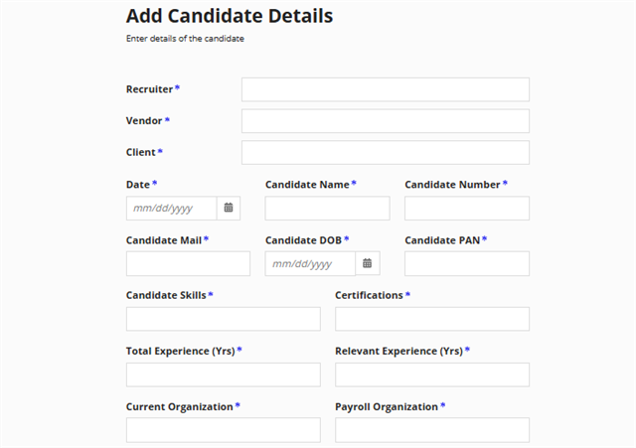Select the Current Organization field
This screenshot has width=636, height=448.
coord(223,430)
